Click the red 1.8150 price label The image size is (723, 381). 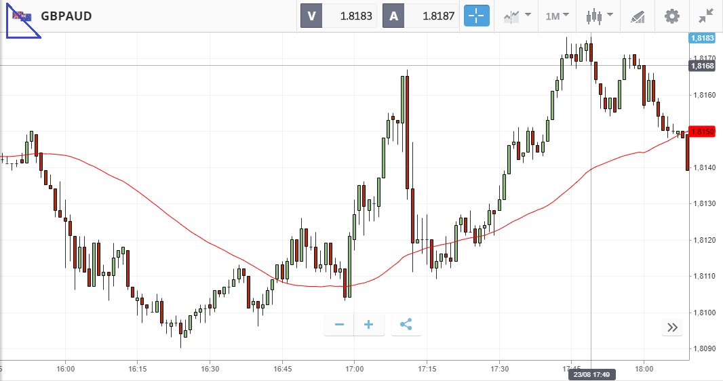[x=703, y=131]
